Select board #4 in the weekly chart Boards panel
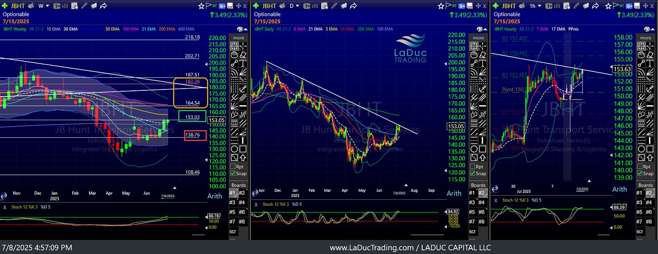The width and height of the screenshot is (658, 254). click(x=243, y=202)
